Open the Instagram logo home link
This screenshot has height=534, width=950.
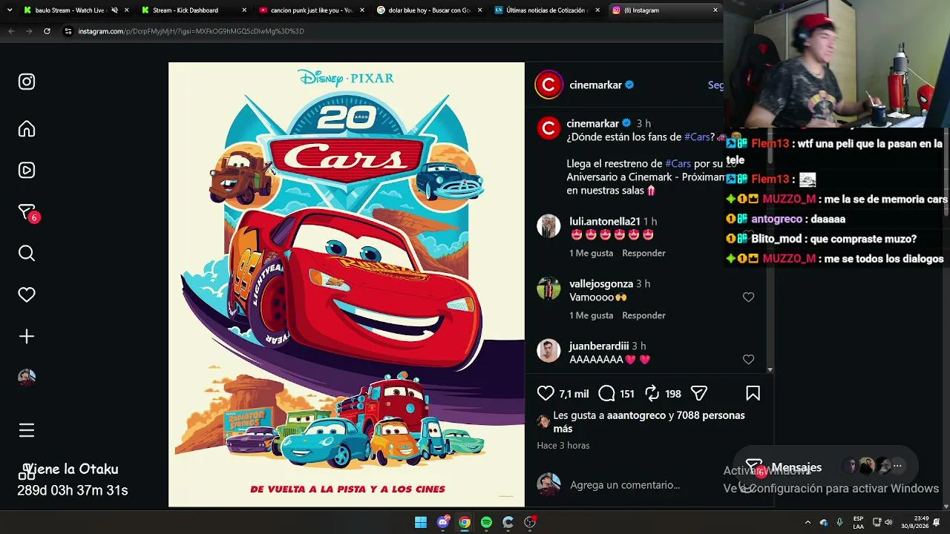[x=27, y=82]
